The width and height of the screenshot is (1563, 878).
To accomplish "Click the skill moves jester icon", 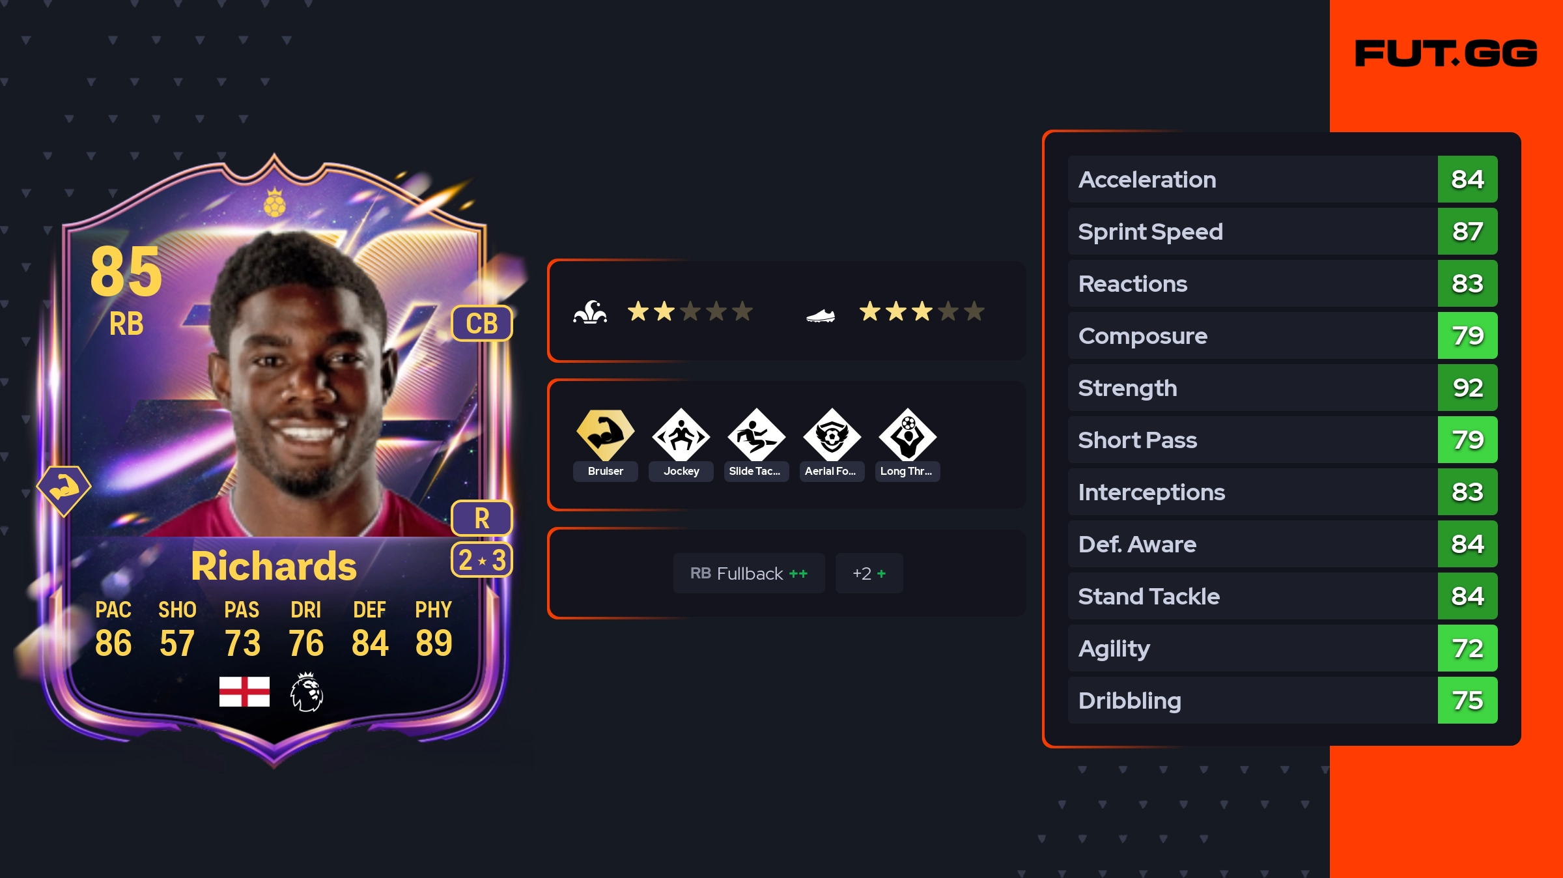I will tap(590, 312).
